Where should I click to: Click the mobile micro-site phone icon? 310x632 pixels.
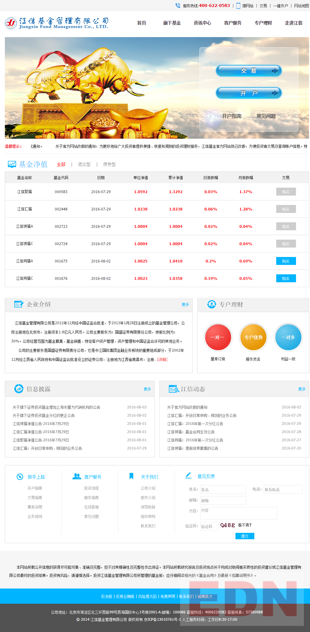(238, 5)
